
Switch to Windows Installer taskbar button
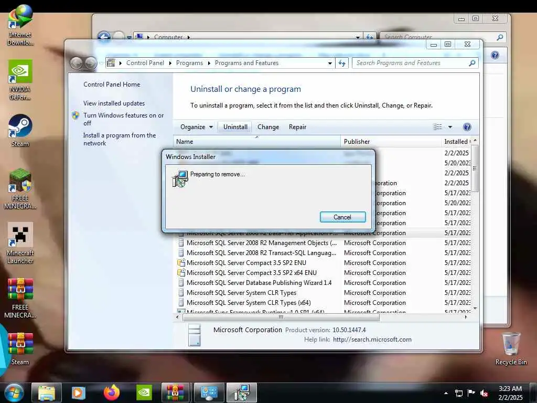tap(242, 393)
